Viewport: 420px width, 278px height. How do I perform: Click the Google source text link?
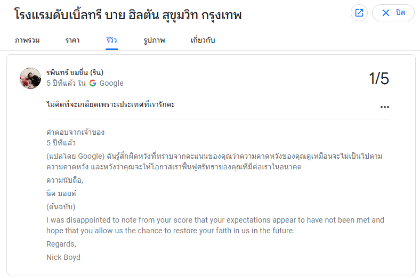[x=111, y=83]
